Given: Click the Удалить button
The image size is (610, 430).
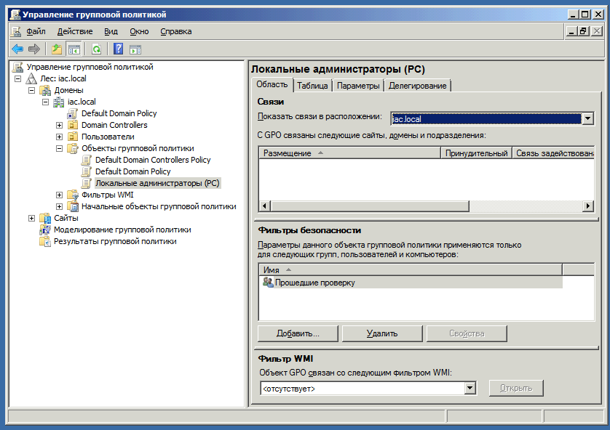Looking at the screenshot, I should coord(382,333).
